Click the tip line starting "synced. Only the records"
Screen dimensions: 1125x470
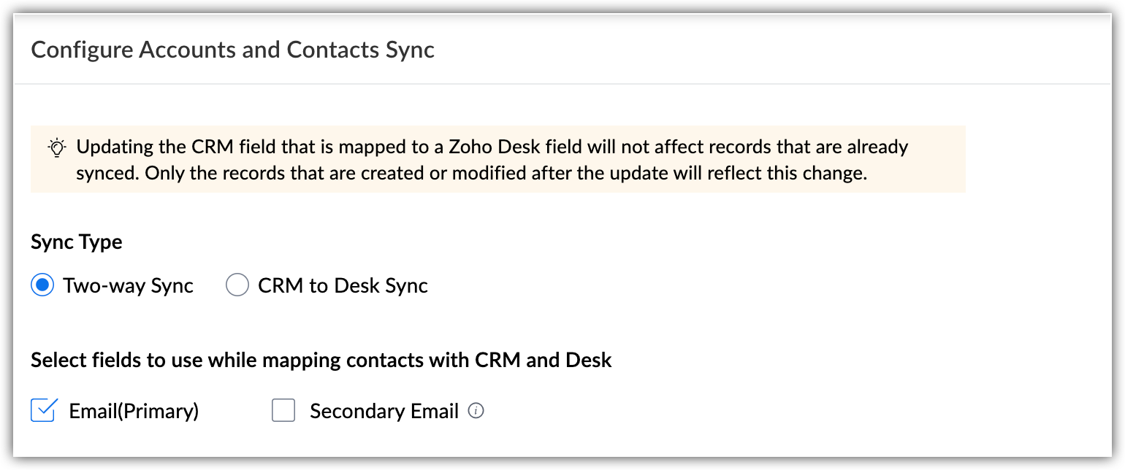[472, 174]
